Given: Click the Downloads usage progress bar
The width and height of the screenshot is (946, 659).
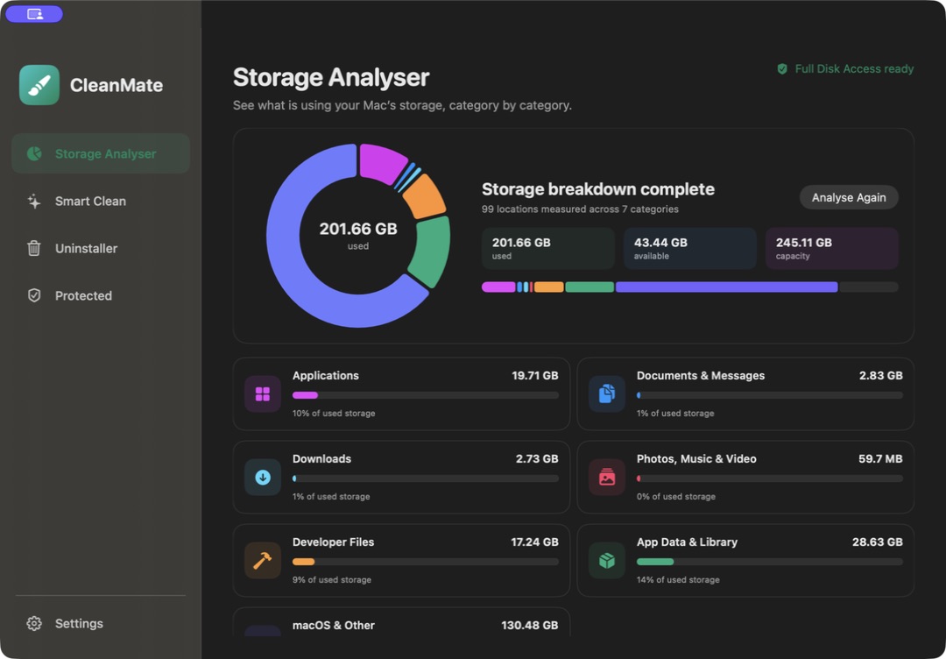Looking at the screenshot, I should [426, 478].
